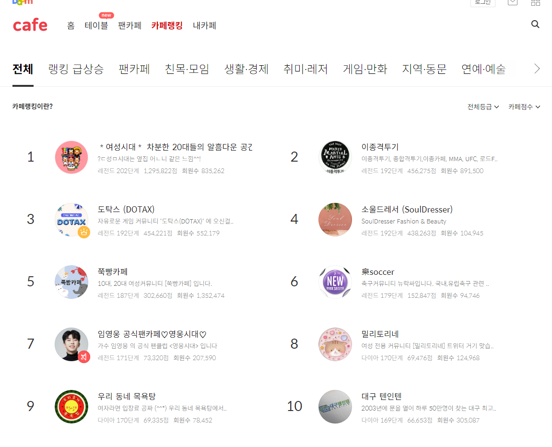Open the mail envelope icon at top right

(512, 2)
